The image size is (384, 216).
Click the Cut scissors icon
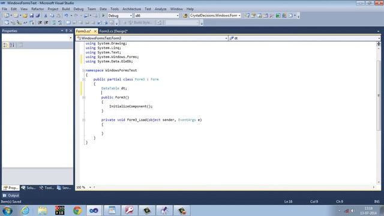[x=46, y=16]
